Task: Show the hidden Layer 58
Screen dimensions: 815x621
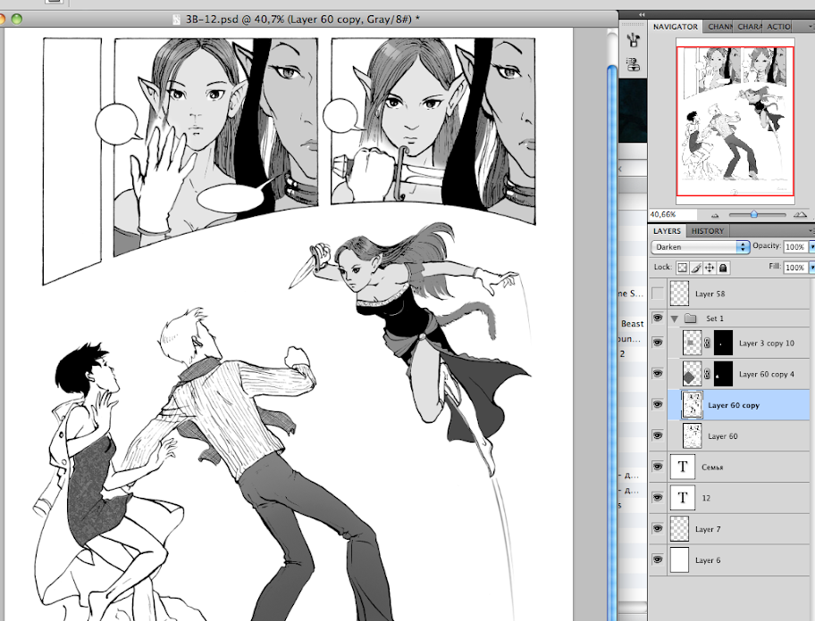Action: tap(658, 293)
